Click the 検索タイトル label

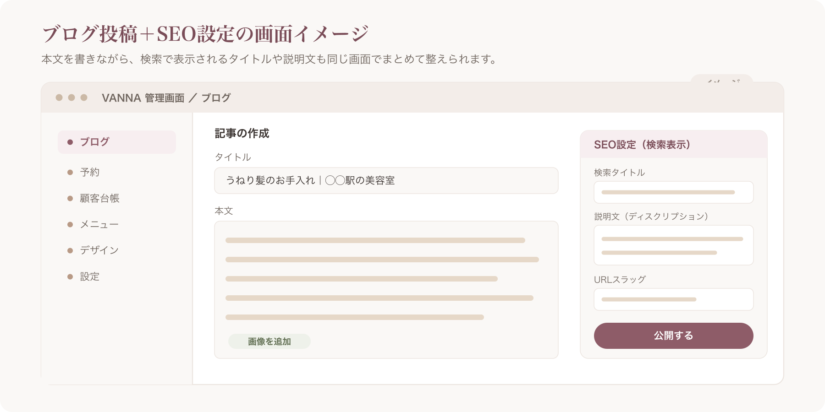[x=620, y=173]
